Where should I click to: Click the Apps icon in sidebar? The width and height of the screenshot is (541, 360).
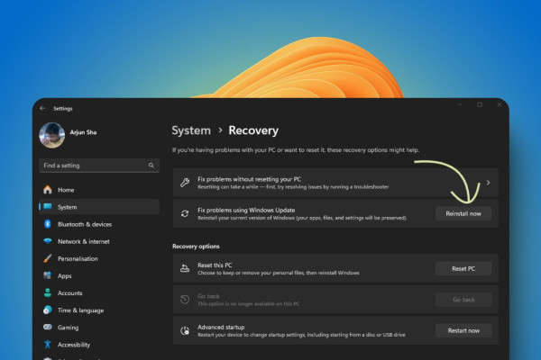point(48,275)
